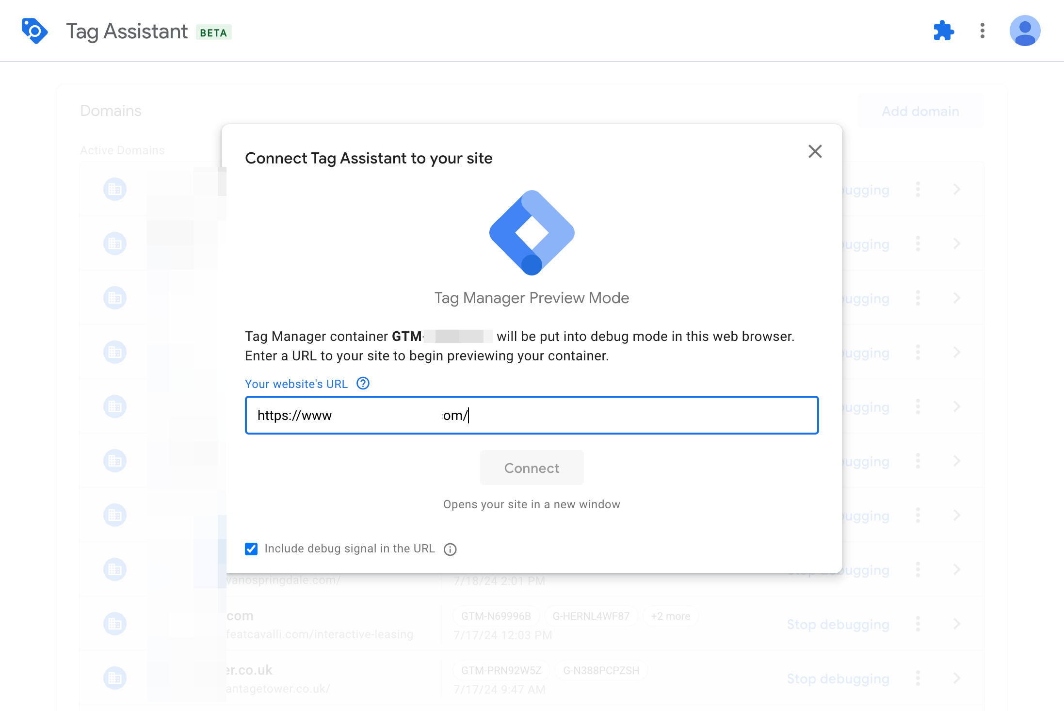Screen dimensions: 1064x711
Task: Click the Tag Manager Preview Mode heading
Action: point(532,298)
